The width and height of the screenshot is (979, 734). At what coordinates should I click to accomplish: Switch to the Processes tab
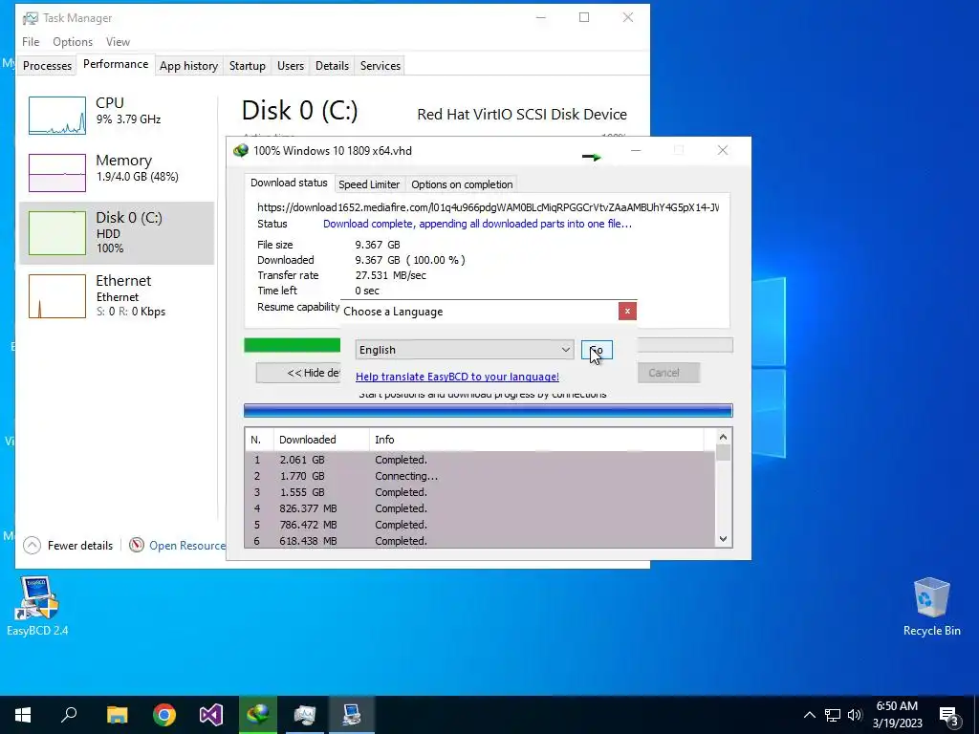pos(48,66)
